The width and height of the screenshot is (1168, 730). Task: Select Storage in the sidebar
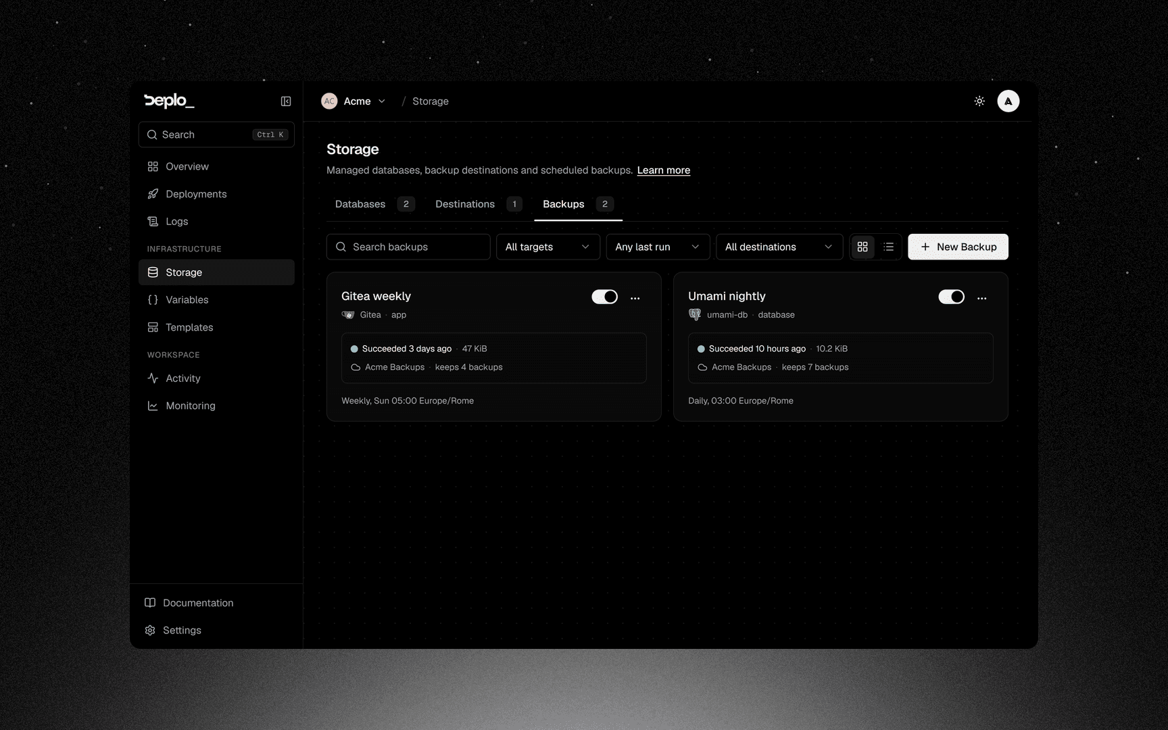click(x=216, y=272)
